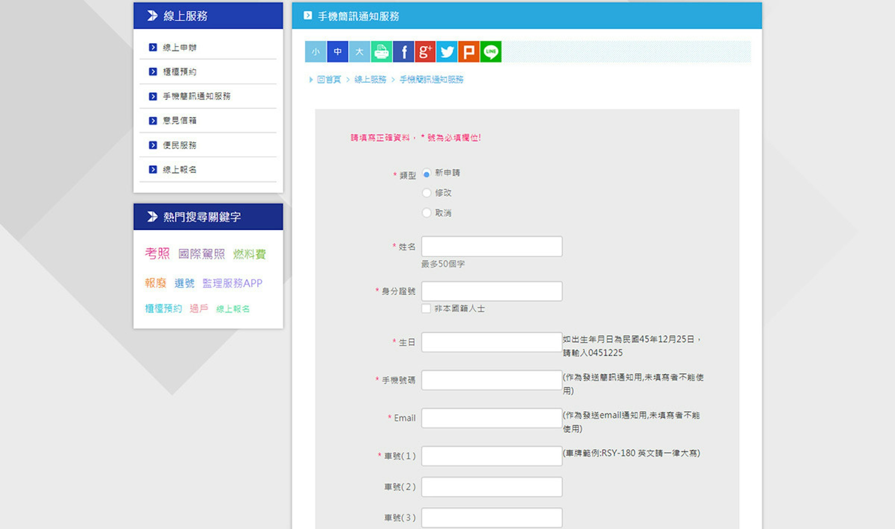Click 手機簡訊通知服務 breadcrumb link

pos(431,79)
